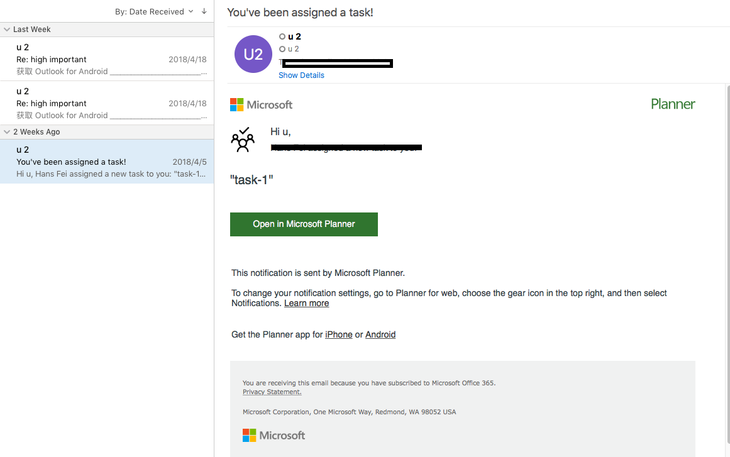Click the Show Details link
Screen dimensions: 730x457
tap(301, 75)
